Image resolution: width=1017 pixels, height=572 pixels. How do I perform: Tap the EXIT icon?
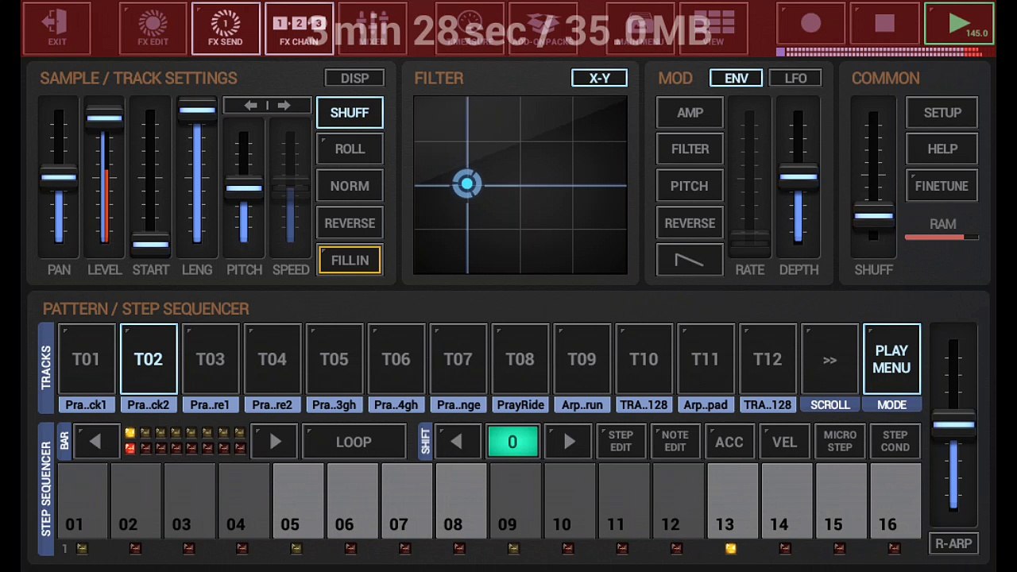point(57,29)
